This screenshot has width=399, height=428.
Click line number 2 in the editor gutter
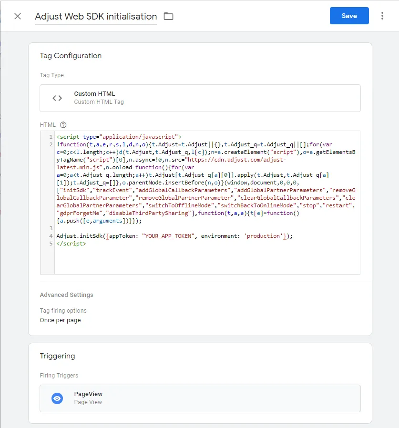tap(51, 144)
